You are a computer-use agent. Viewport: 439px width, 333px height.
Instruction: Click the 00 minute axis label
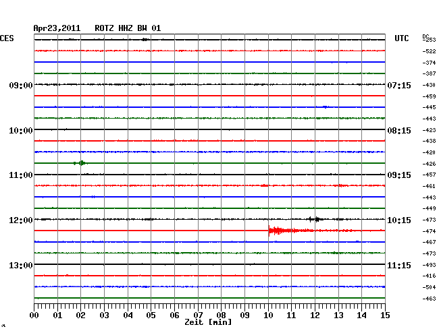click(34, 315)
